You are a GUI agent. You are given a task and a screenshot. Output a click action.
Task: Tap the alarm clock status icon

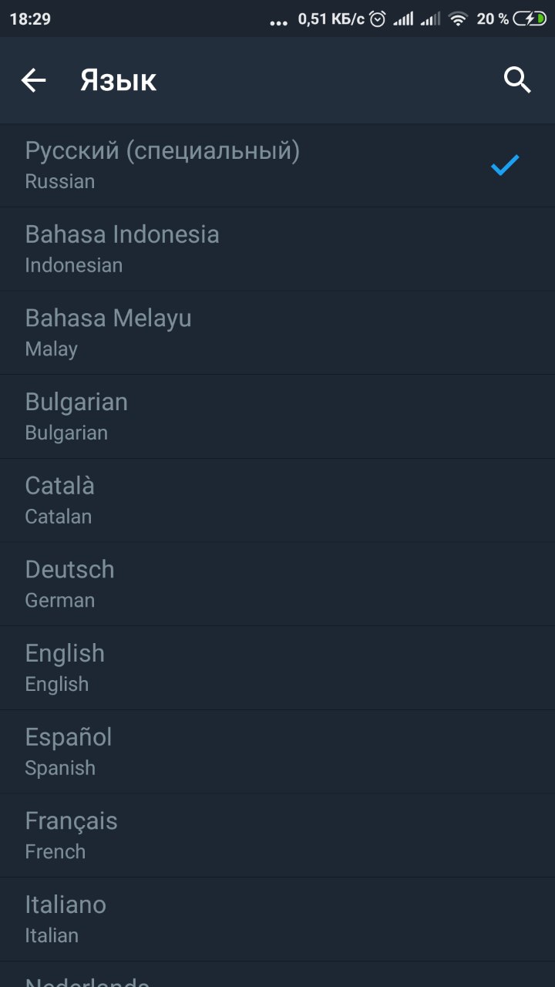[x=378, y=19]
